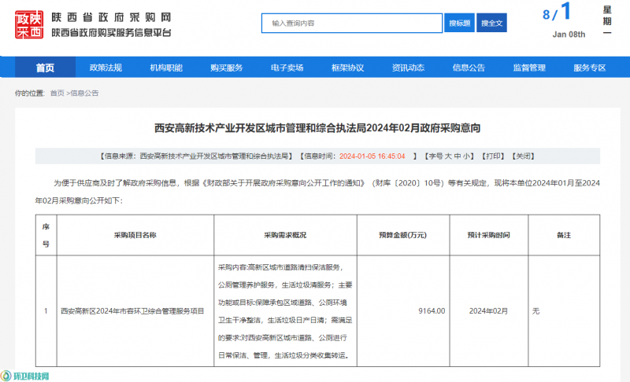Open the 政策法规 menu item

tap(106, 68)
